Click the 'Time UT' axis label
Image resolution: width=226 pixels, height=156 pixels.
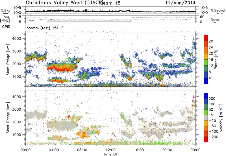click(110, 154)
